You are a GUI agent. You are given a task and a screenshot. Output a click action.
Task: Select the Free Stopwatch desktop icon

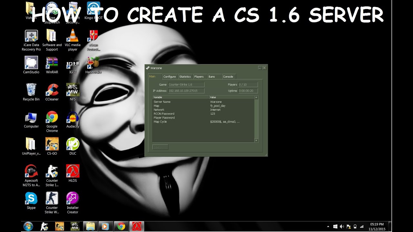tap(52, 13)
